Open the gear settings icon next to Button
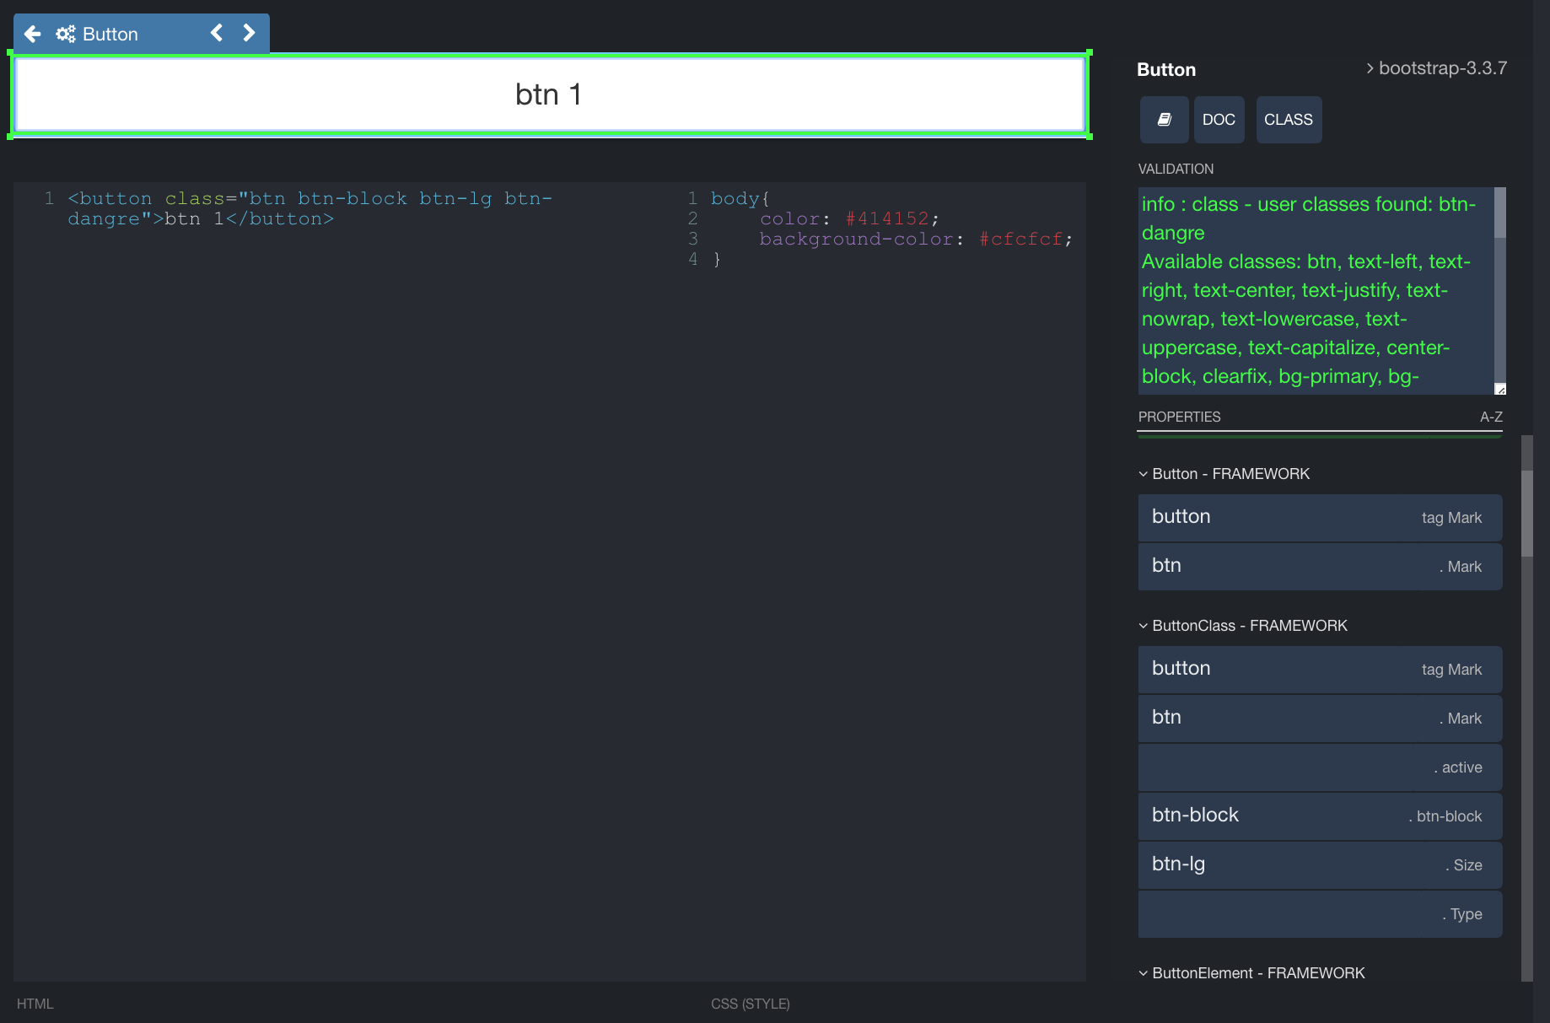The height and width of the screenshot is (1023, 1550). coord(65,34)
